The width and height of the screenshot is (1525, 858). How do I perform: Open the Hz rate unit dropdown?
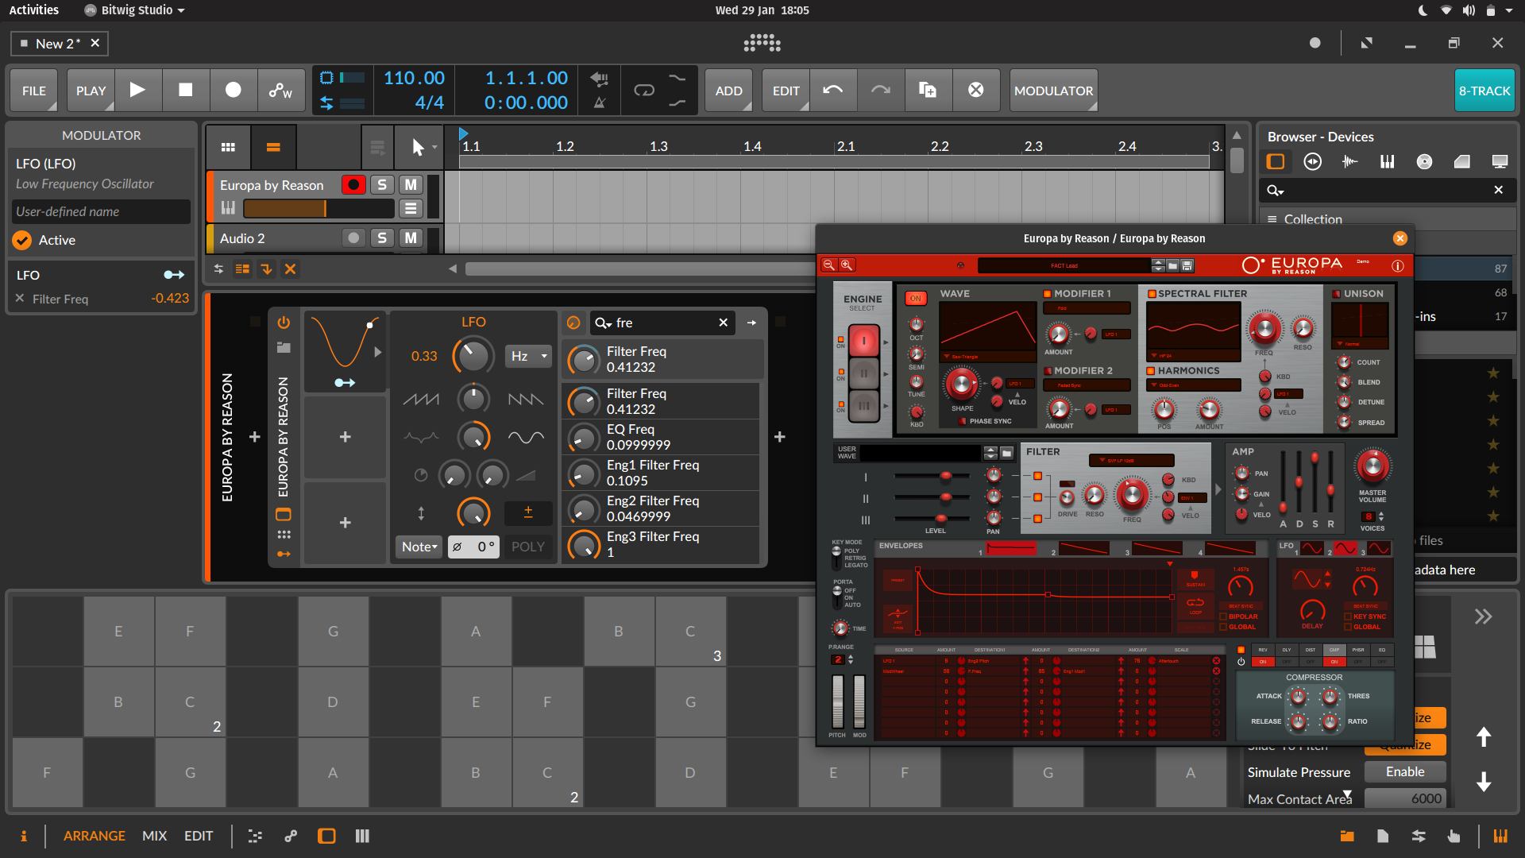(529, 356)
